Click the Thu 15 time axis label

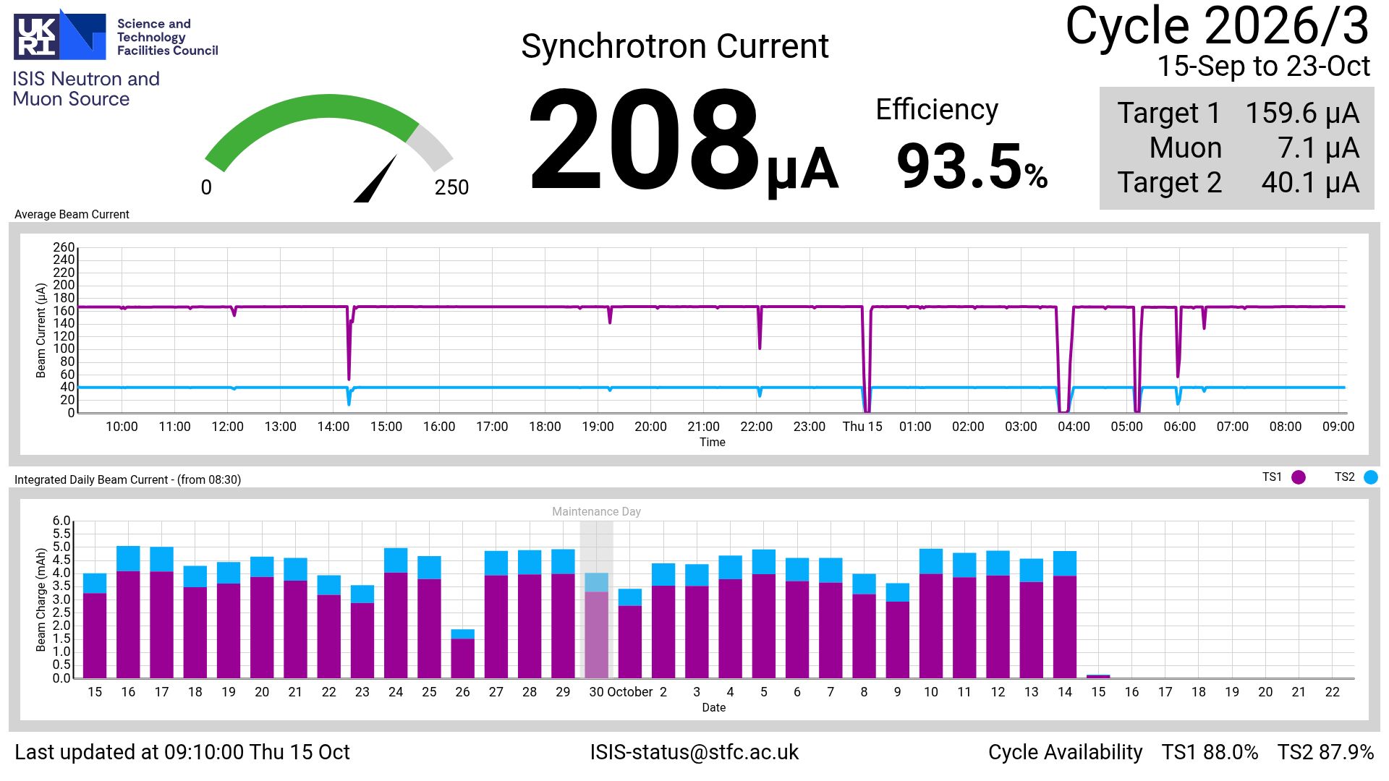(862, 427)
